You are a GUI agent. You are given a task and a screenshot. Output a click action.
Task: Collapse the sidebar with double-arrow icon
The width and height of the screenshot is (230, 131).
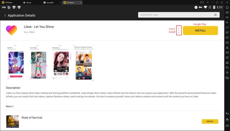(227, 3)
